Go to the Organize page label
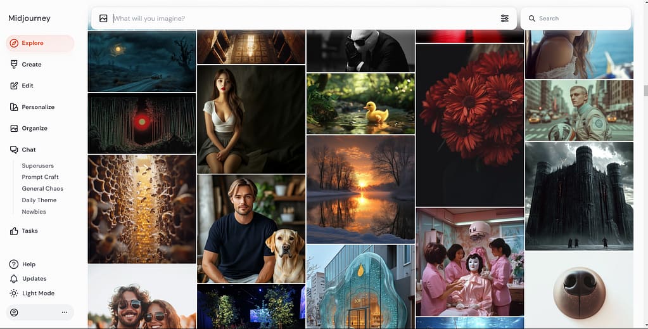 point(34,128)
